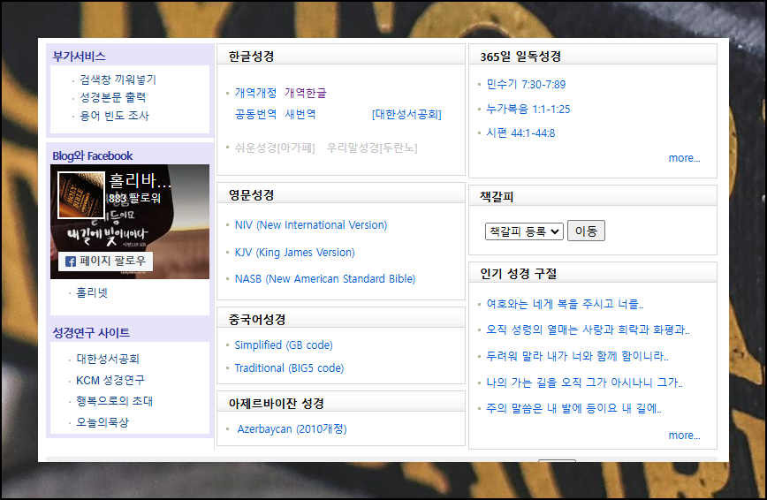Open verse 오직 성령의 열매는 사랑과 희락과 화평과..

point(588,330)
